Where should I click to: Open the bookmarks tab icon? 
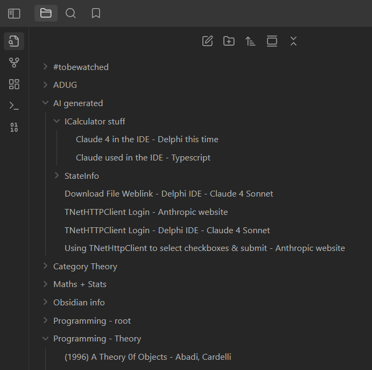click(96, 13)
